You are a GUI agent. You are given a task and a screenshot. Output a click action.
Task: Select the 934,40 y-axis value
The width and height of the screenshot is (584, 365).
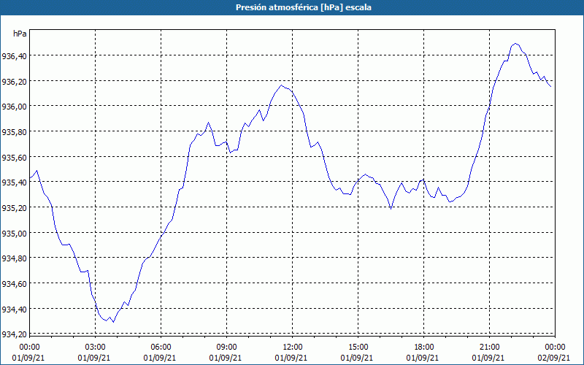point(14,309)
